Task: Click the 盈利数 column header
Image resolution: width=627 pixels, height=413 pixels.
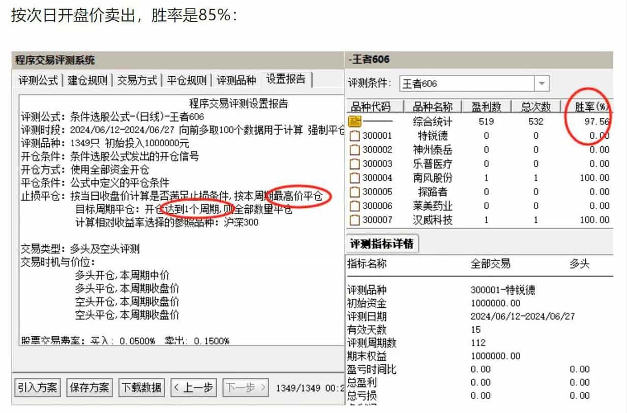Action: tap(486, 107)
